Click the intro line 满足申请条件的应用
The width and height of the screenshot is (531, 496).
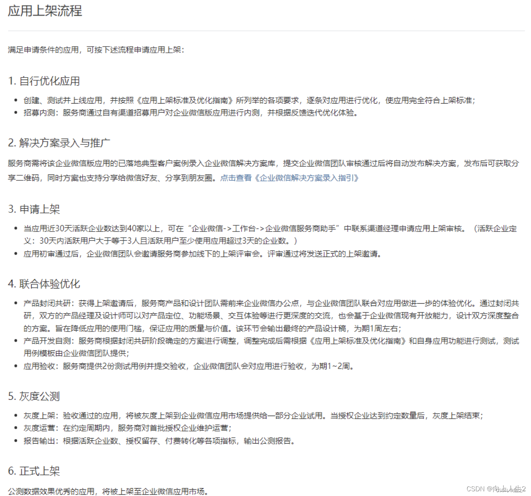(x=96, y=50)
